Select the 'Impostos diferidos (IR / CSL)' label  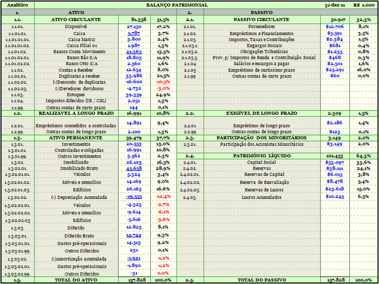click(x=76, y=101)
